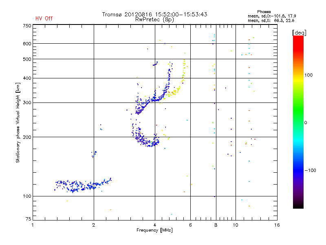Click the colorbar tick label '0'
This screenshot has height=245, width=326.
(306, 123)
